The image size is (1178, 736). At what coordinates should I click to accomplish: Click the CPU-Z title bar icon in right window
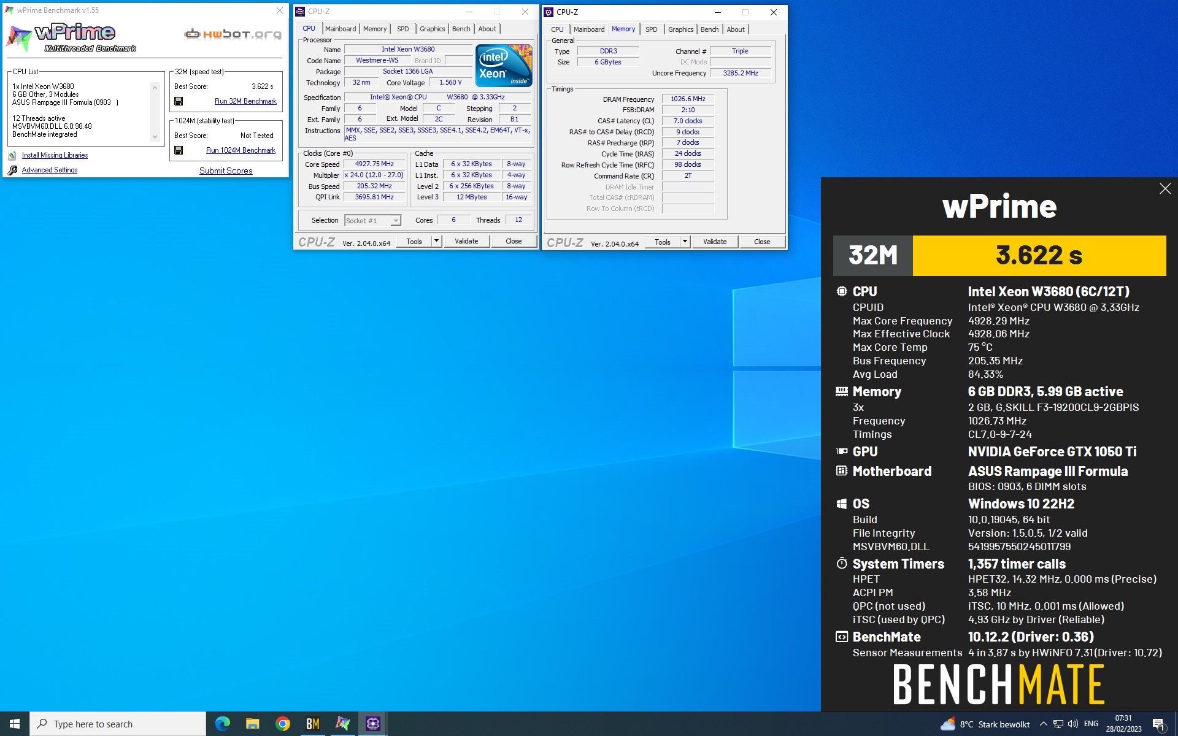pyautogui.click(x=549, y=12)
